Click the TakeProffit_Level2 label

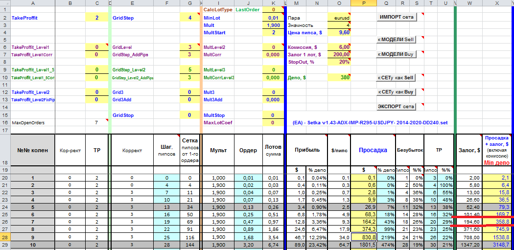(x=30, y=92)
